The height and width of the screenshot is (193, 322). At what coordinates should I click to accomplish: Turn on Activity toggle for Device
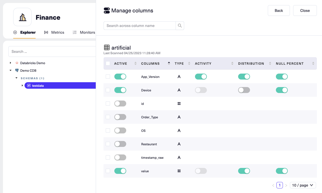pyautogui.click(x=201, y=90)
